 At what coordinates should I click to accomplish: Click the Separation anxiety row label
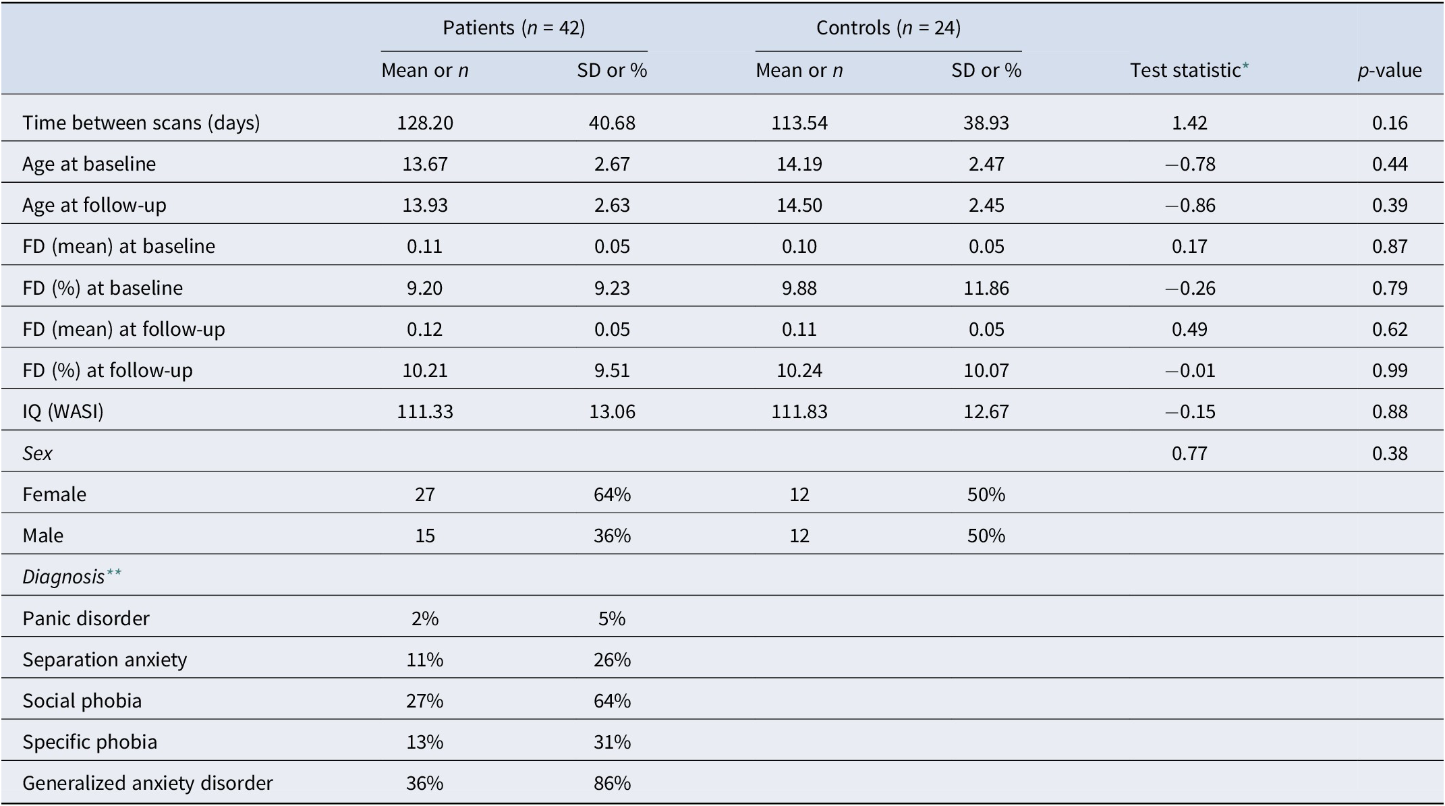point(105,659)
